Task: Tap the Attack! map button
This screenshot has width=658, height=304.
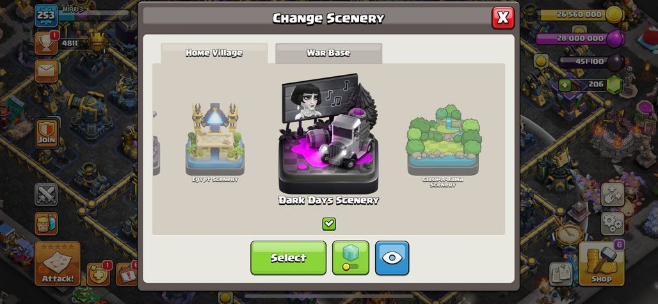Action: tap(58, 264)
